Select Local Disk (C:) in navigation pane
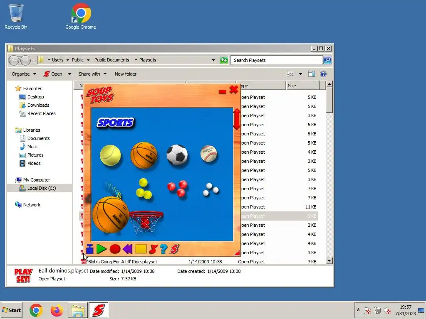The height and width of the screenshot is (319, 426). [41, 188]
